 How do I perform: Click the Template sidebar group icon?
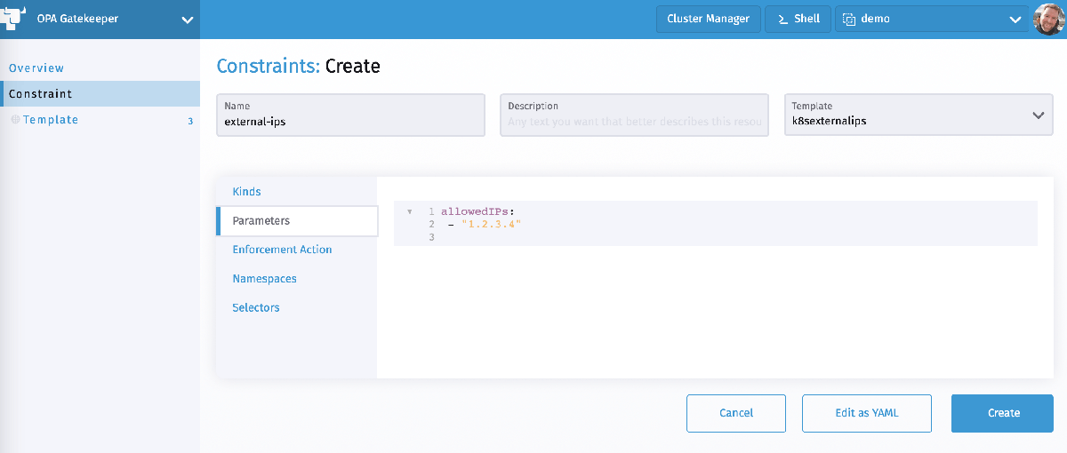(15, 120)
